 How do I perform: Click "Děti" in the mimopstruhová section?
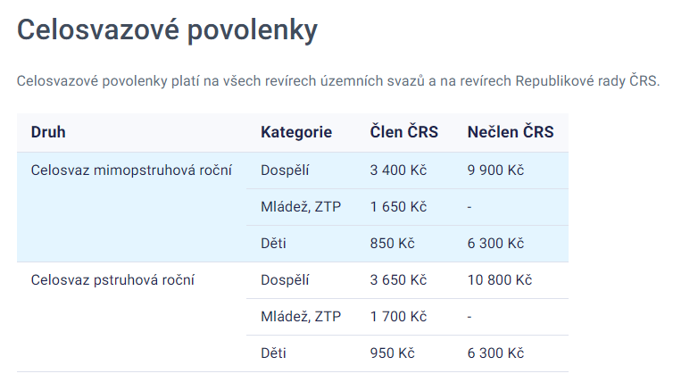(274, 243)
